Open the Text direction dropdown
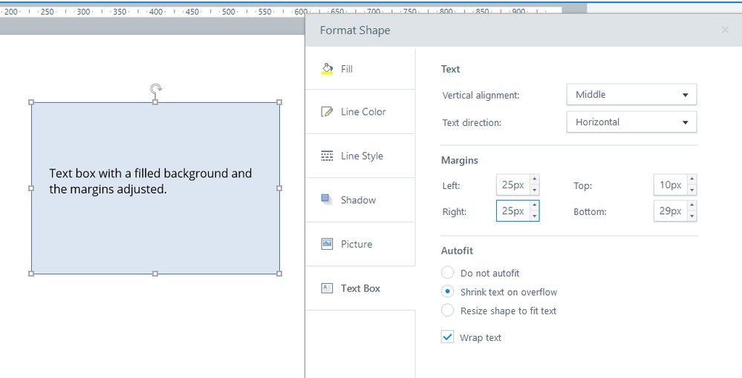 (x=631, y=122)
